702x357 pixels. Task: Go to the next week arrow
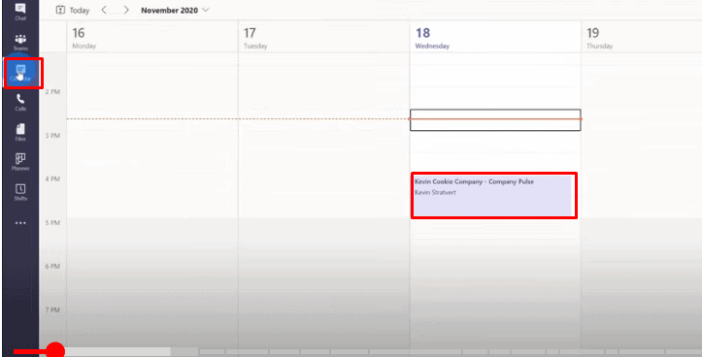(x=126, y=10)
